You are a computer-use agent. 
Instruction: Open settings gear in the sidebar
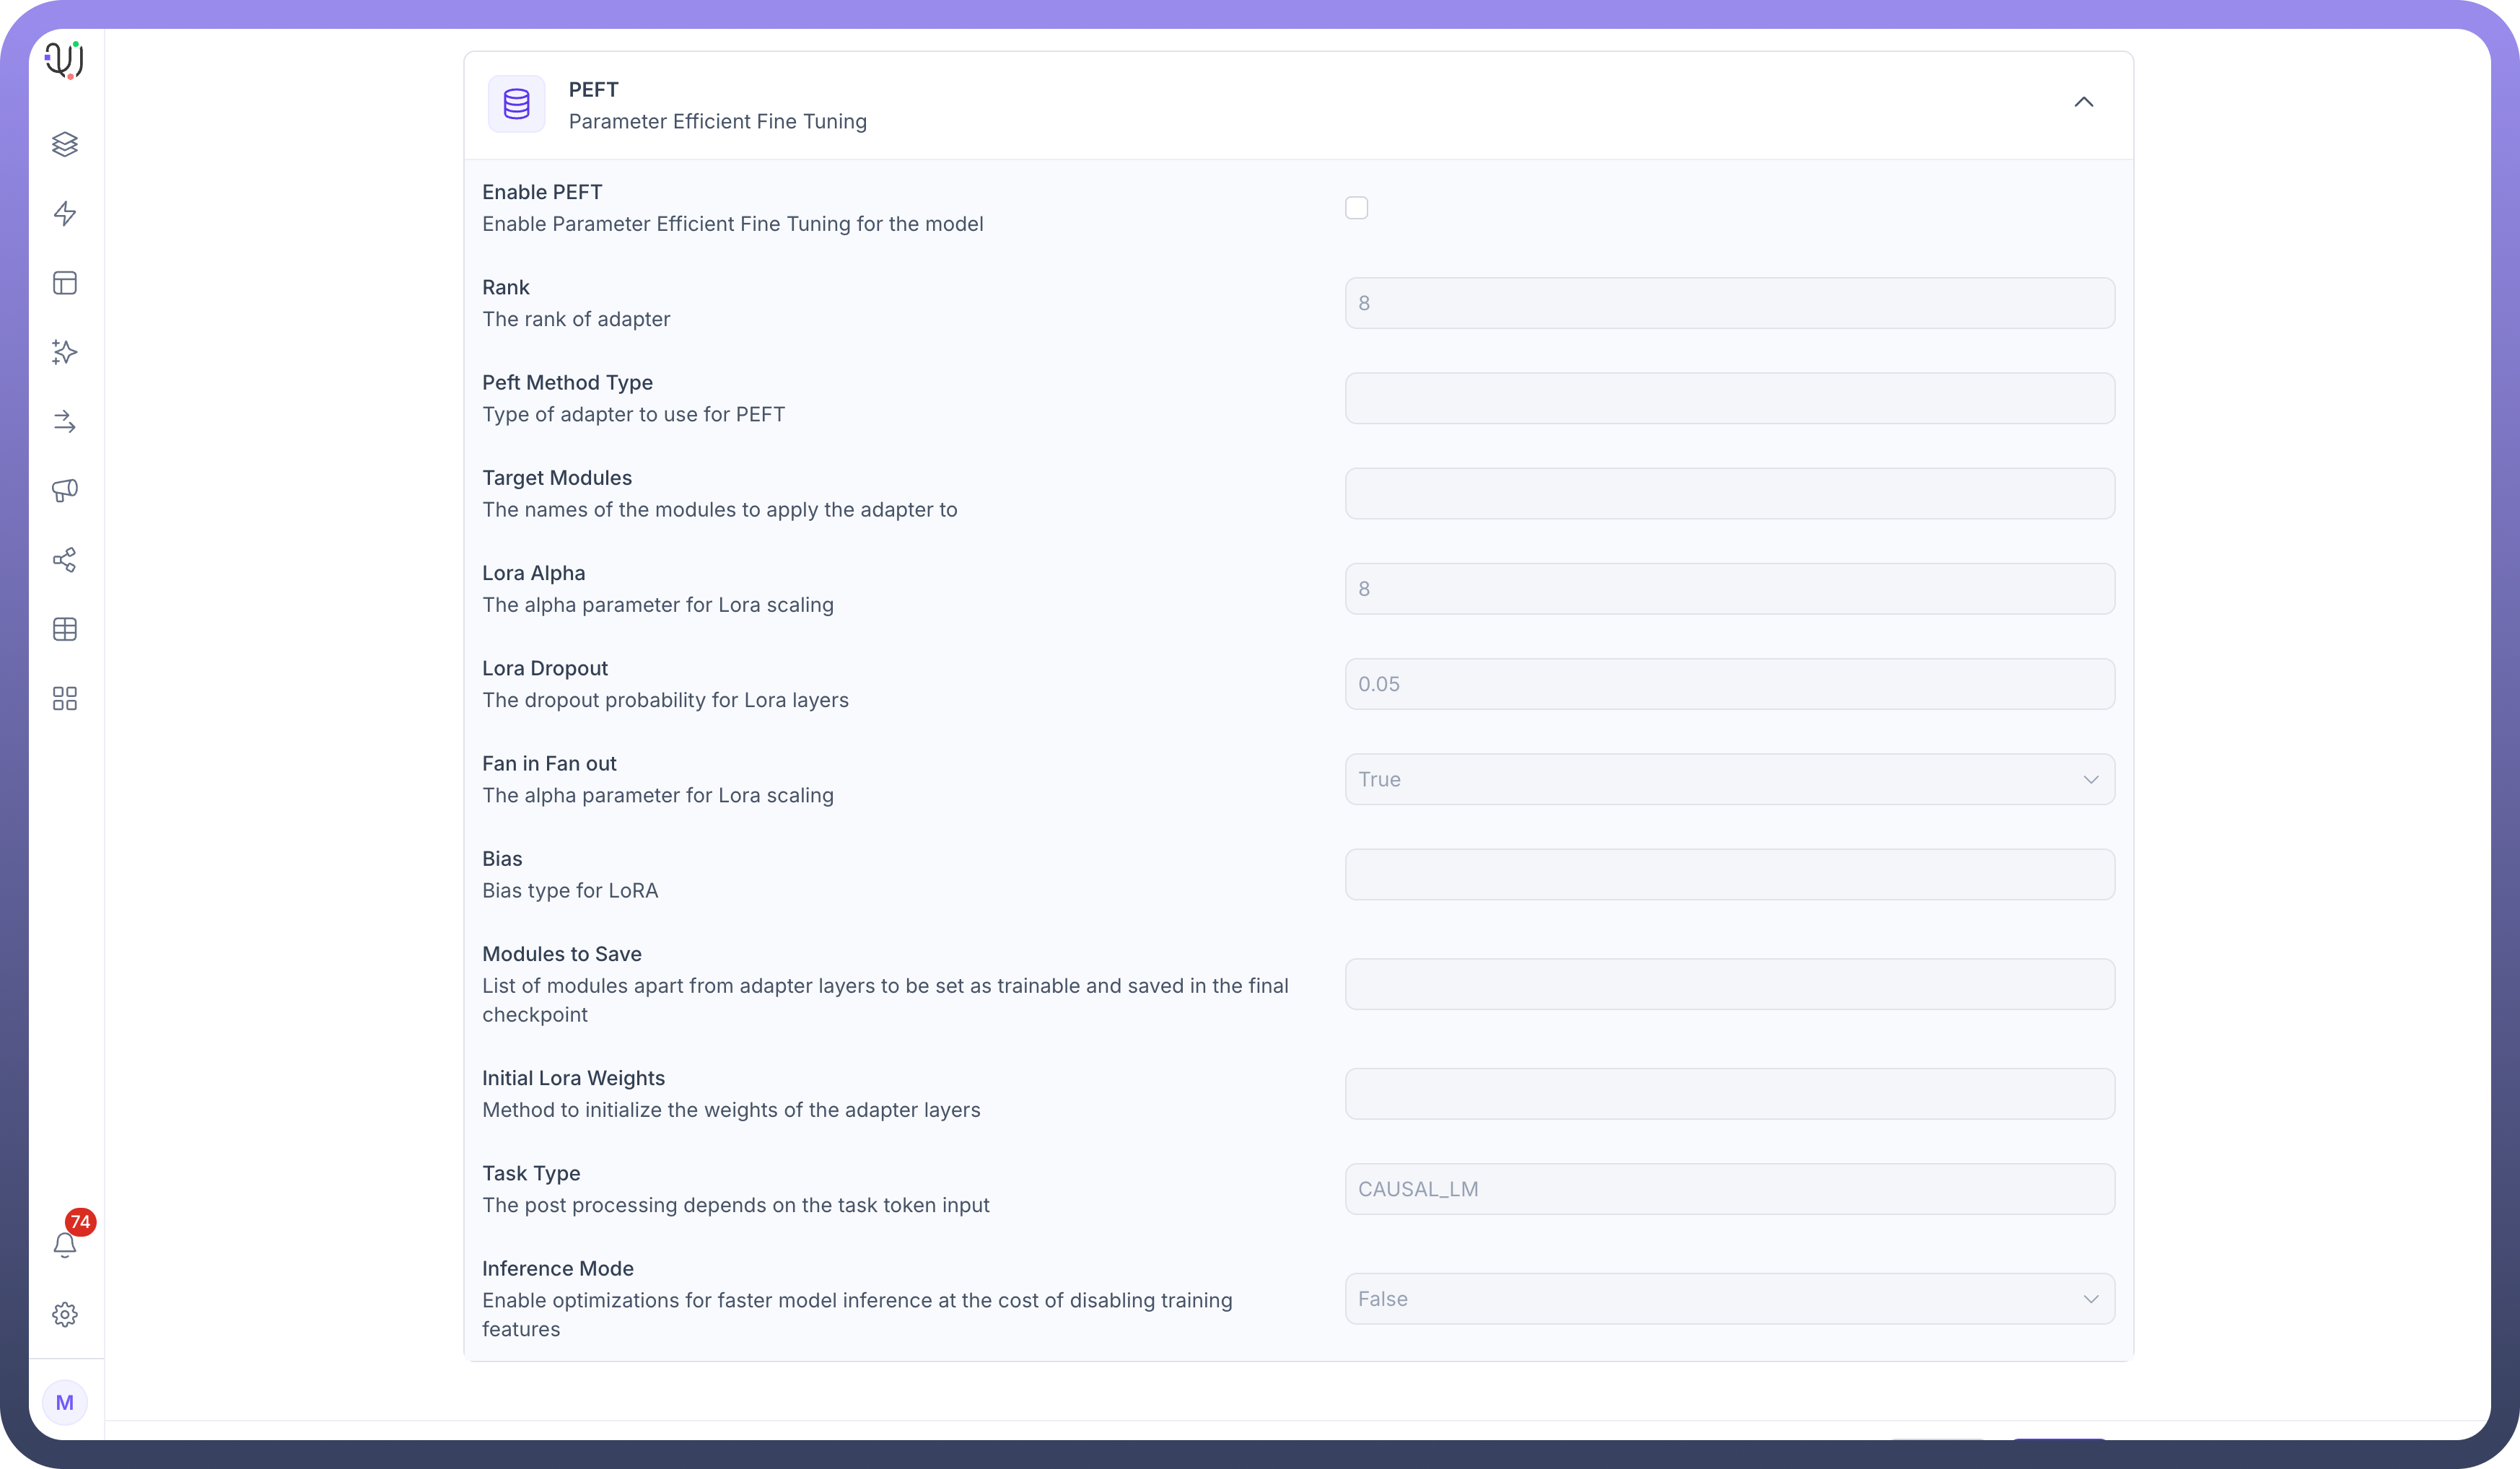coord(65,1314)
